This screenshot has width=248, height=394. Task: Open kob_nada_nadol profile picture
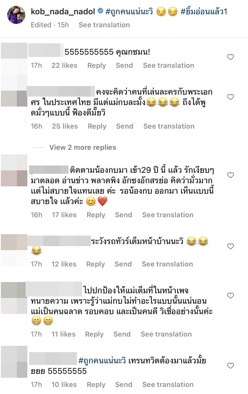(x=16, y=15)
